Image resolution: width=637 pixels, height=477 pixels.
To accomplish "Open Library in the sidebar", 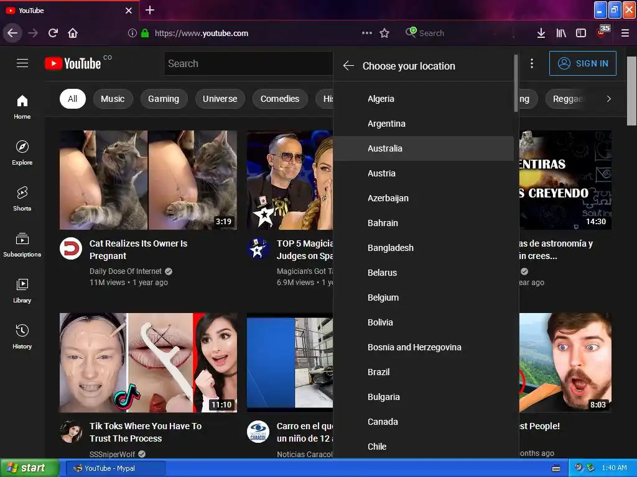I will [x=22, y=291].
